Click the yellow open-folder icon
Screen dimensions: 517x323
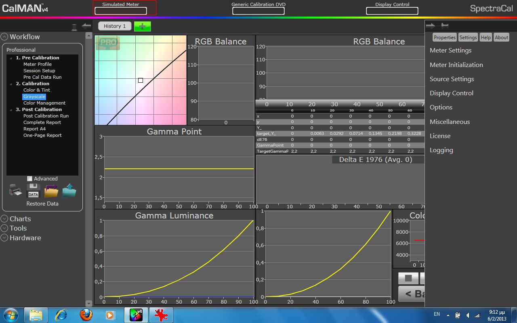tap(51, 191)
